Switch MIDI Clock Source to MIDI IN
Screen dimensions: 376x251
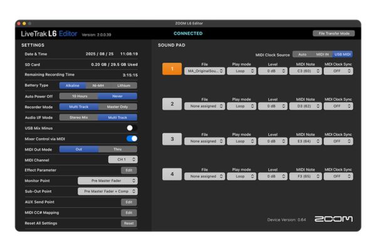(x=321, y=55)
